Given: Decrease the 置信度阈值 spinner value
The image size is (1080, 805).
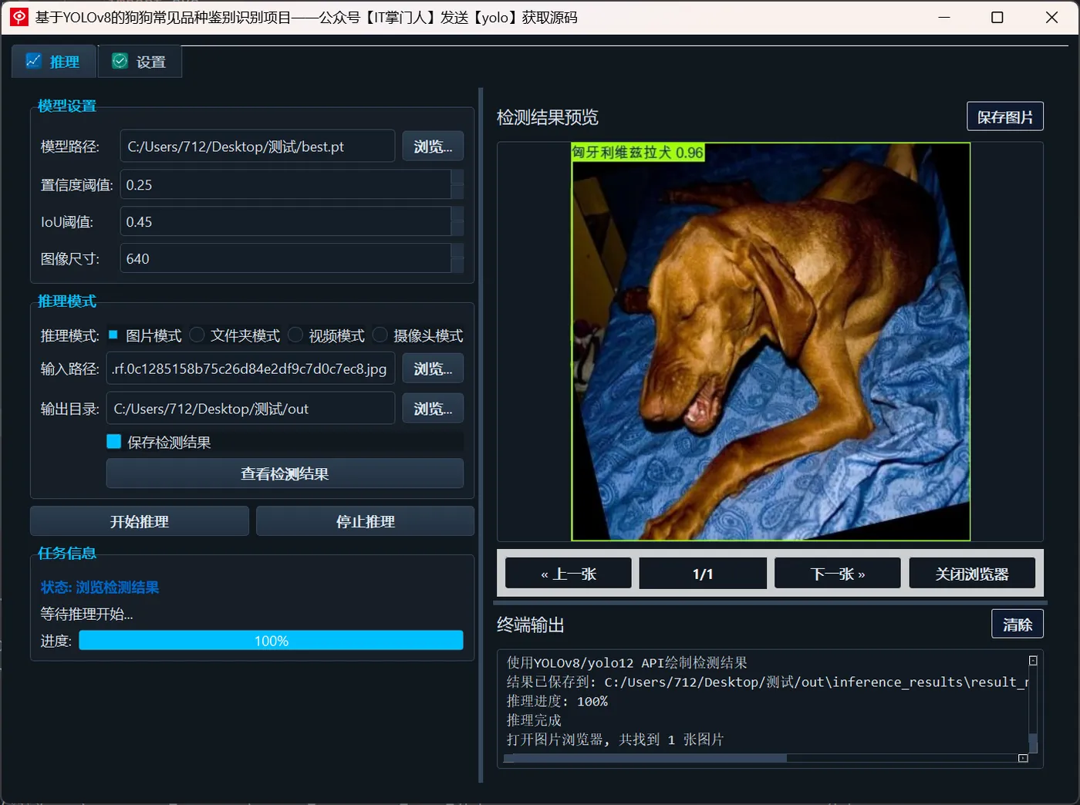Looking at the screenshot, I should point(457,192).
